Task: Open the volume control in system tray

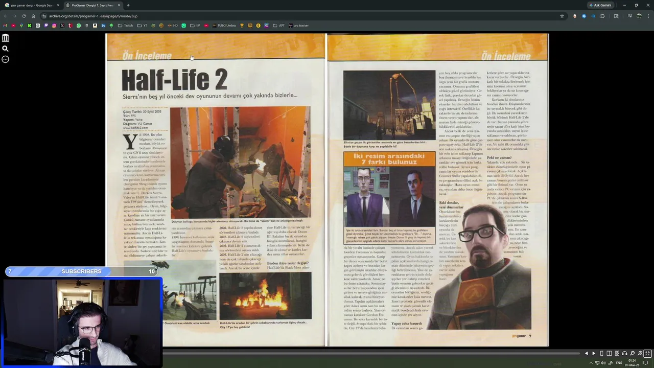Action: (603, 363)
